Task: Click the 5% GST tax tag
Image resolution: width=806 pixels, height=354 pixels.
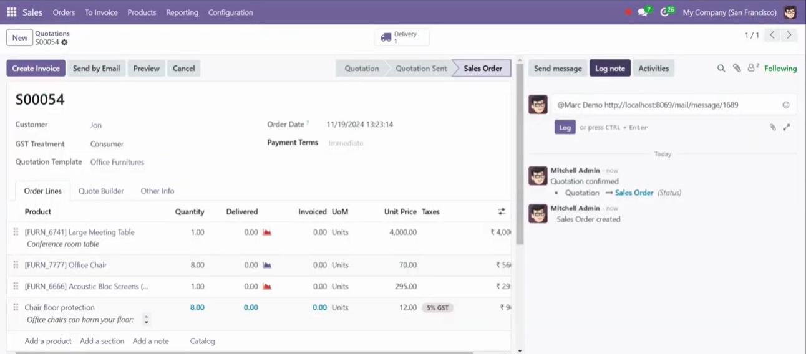Action: pos(437,308)
